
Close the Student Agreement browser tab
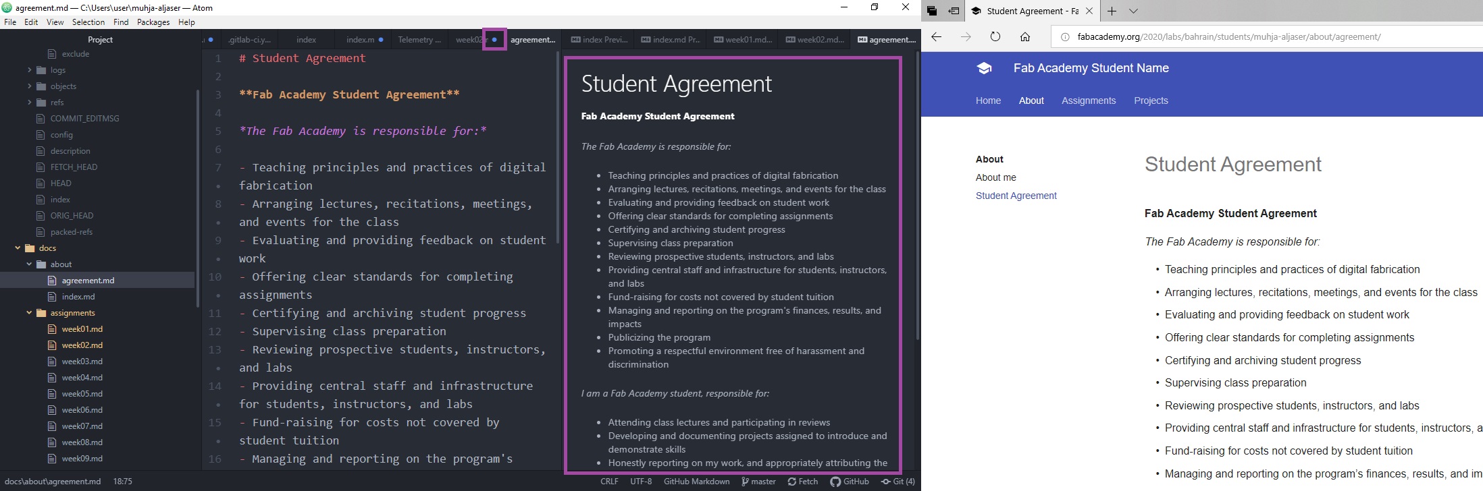1089,11
